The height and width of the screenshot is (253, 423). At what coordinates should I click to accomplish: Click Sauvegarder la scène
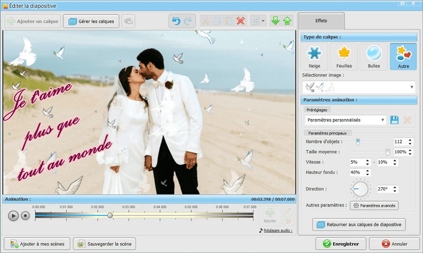[104, 244]
